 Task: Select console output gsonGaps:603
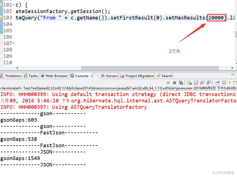pyautogui.click(x=19, y=120)
